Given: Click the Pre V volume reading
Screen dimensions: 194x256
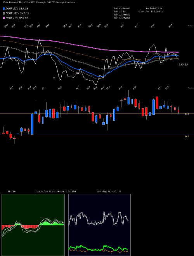Looking at the screenshot, I should (x=154, y=12).
